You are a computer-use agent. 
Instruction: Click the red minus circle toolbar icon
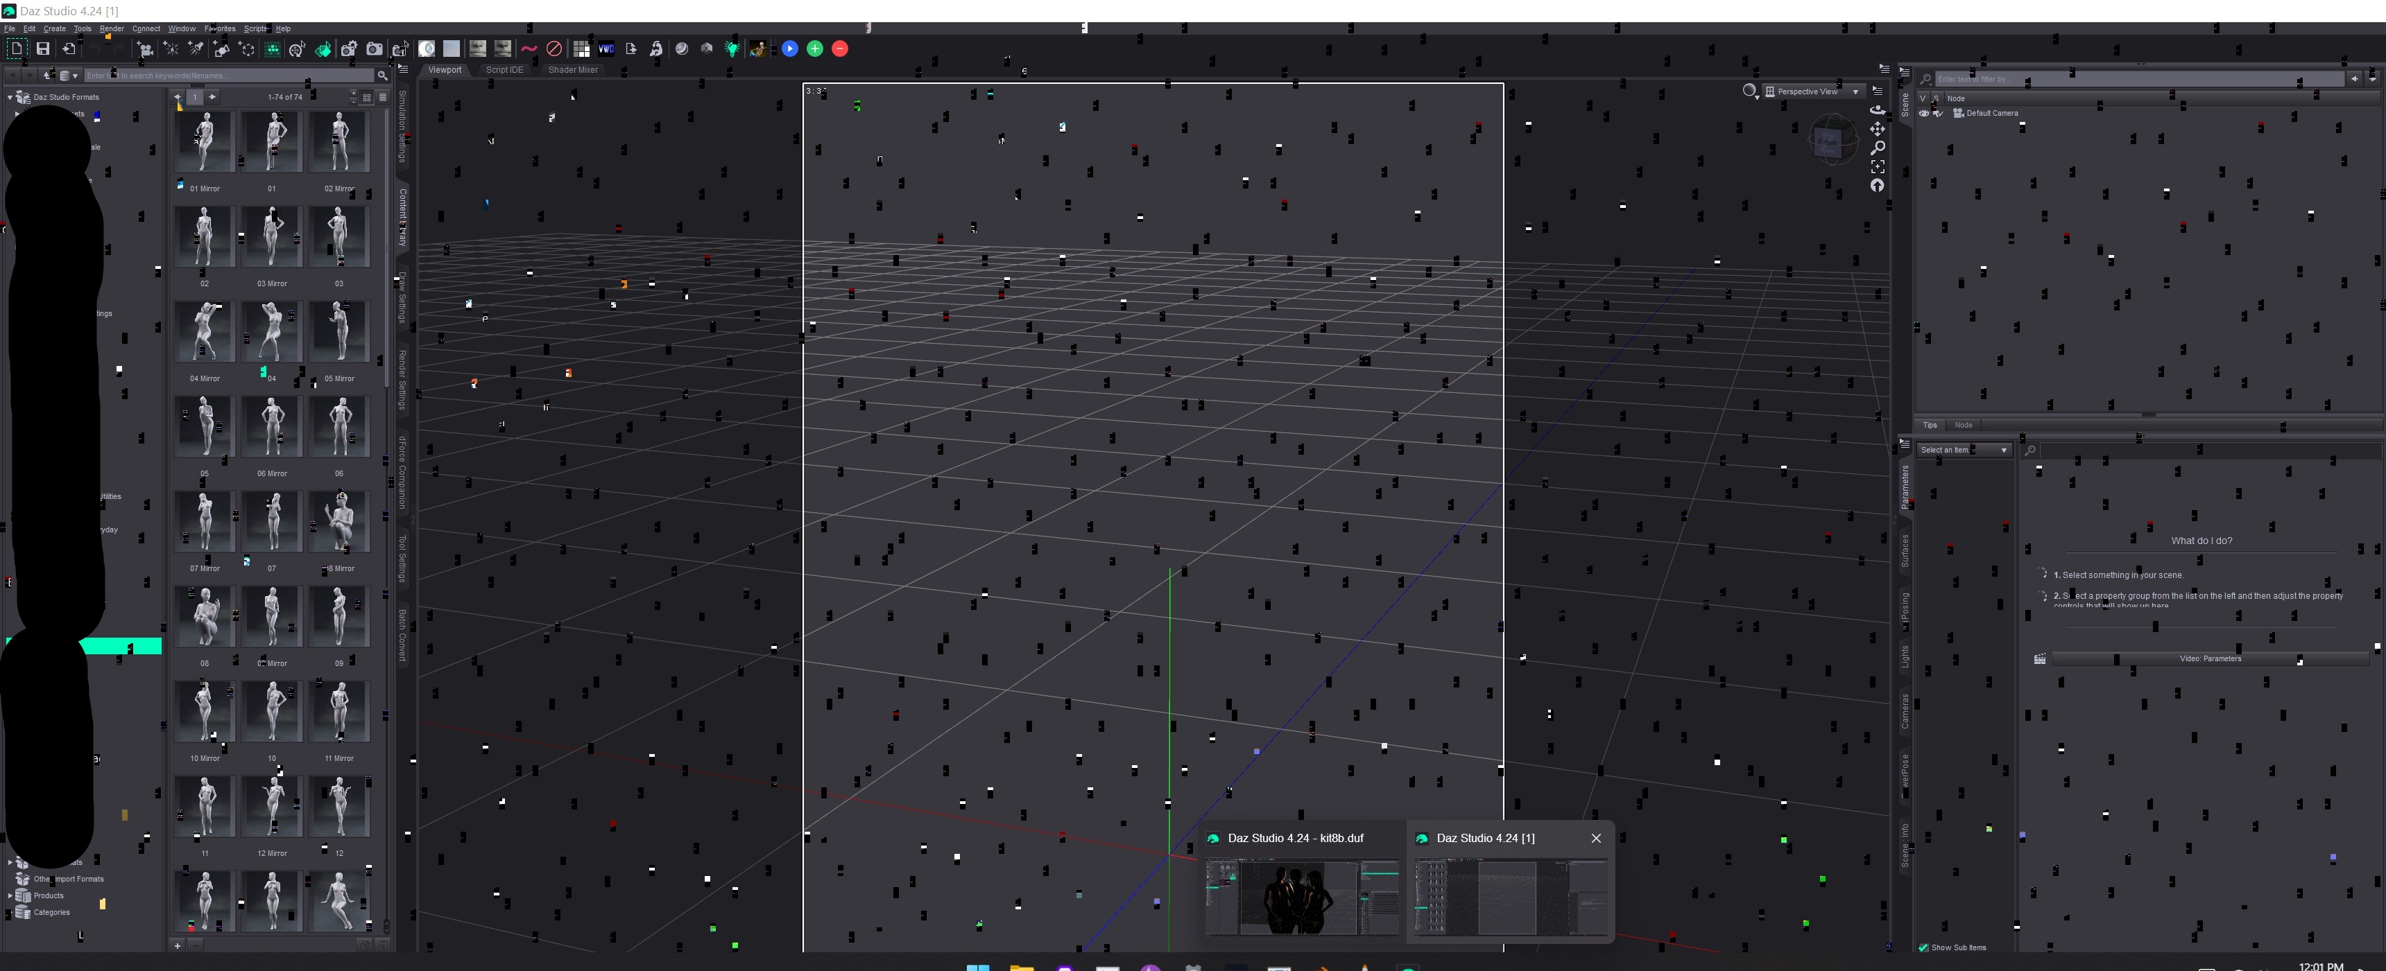[x=840, y=49]
